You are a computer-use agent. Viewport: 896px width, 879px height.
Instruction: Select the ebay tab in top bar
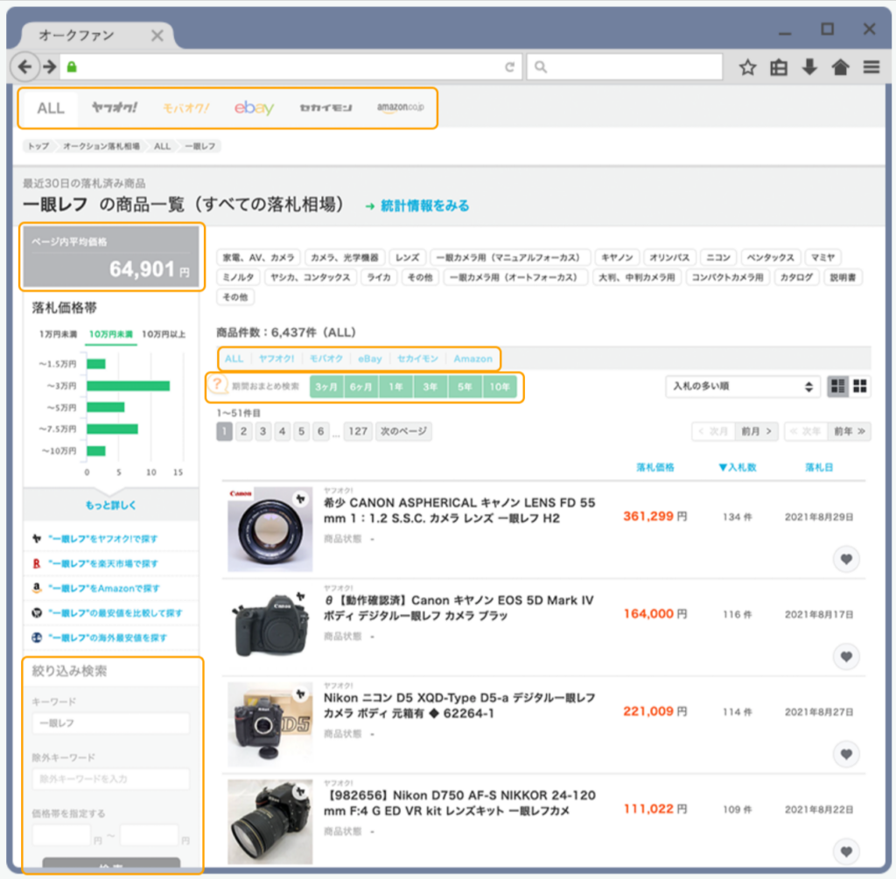point(254,108)
